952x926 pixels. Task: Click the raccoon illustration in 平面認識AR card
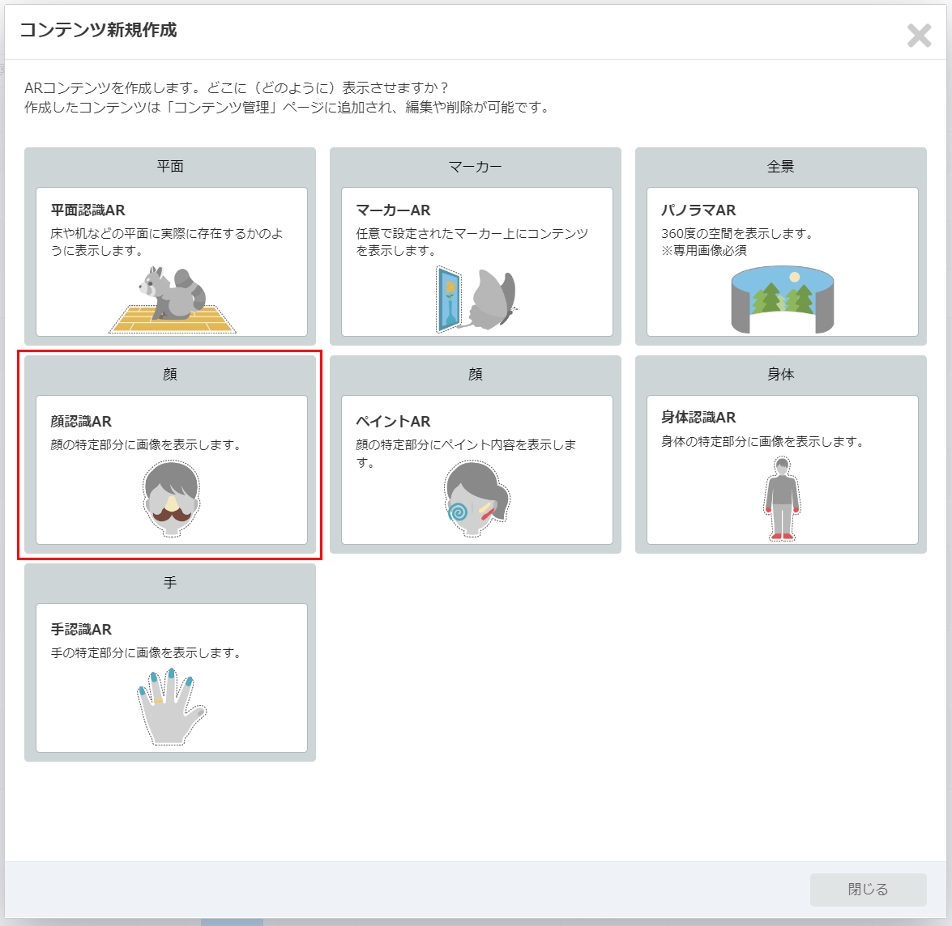click(172, 299)
